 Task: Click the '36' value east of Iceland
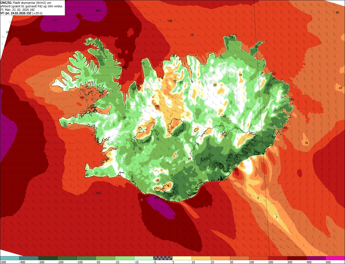306,143
